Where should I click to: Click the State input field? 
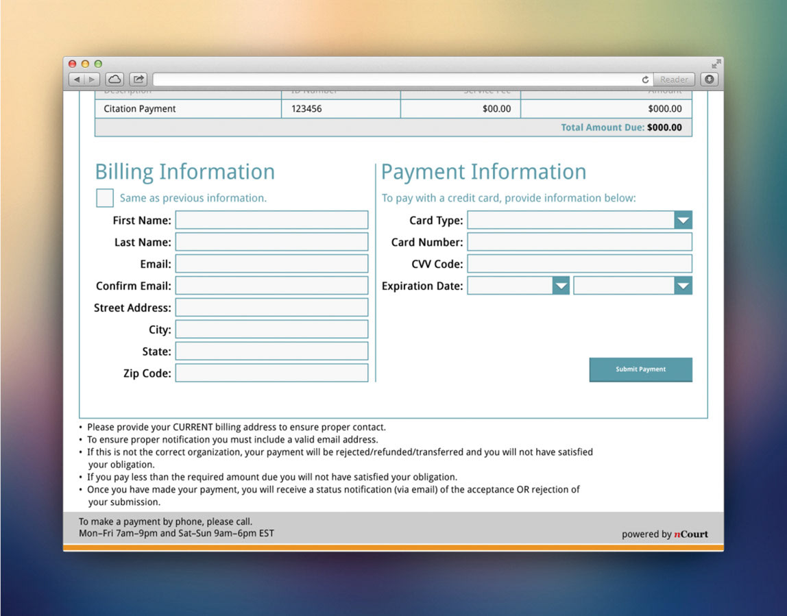(x=271, y=351)
